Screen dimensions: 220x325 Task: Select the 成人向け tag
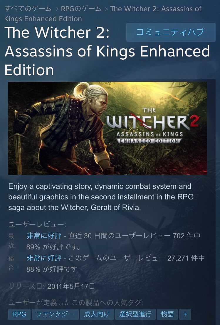click(97, 314)
